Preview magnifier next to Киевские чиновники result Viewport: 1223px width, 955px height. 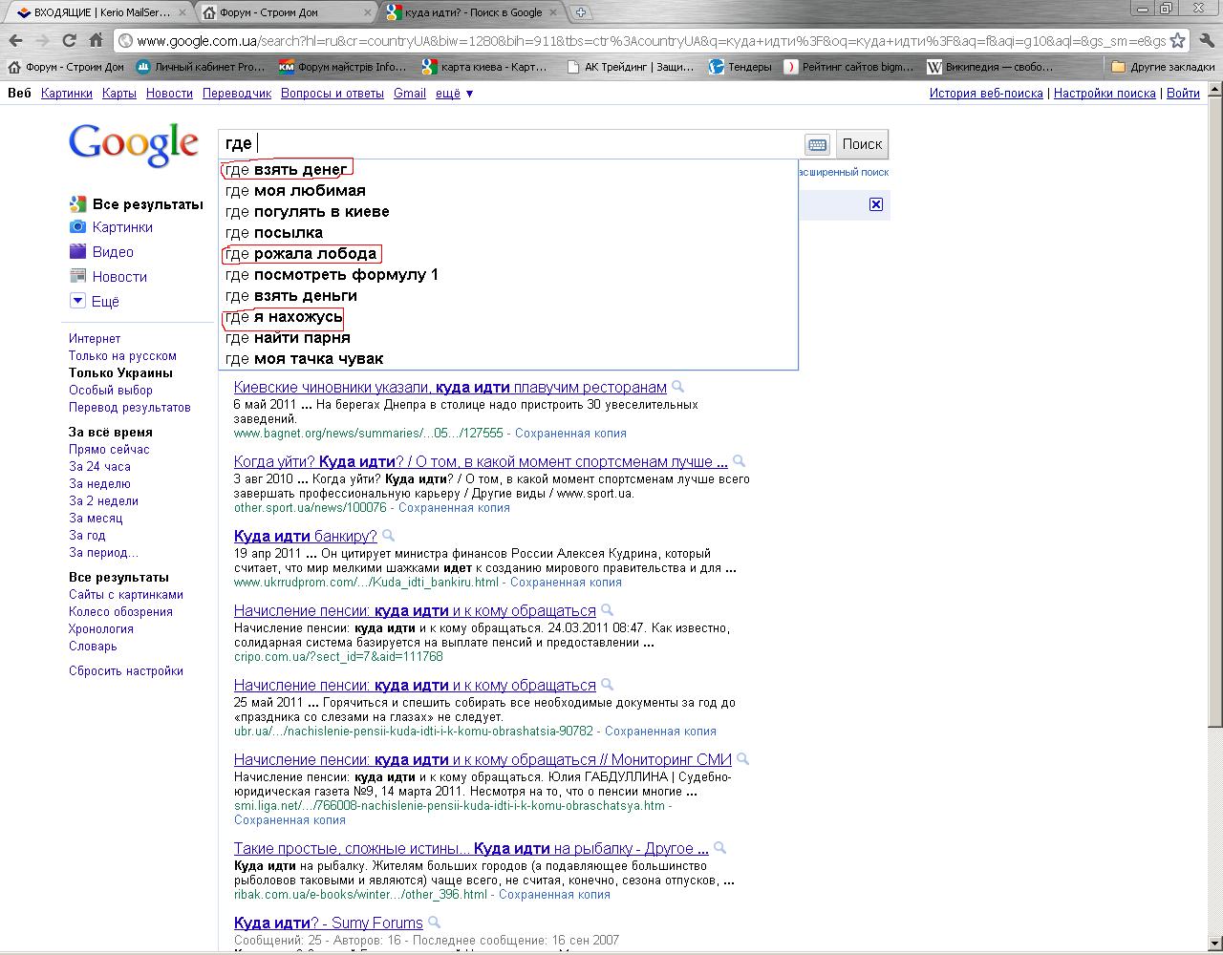[x=677, y=387]
